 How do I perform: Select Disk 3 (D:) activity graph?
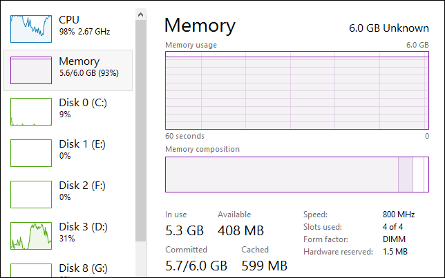click(31, 236)
